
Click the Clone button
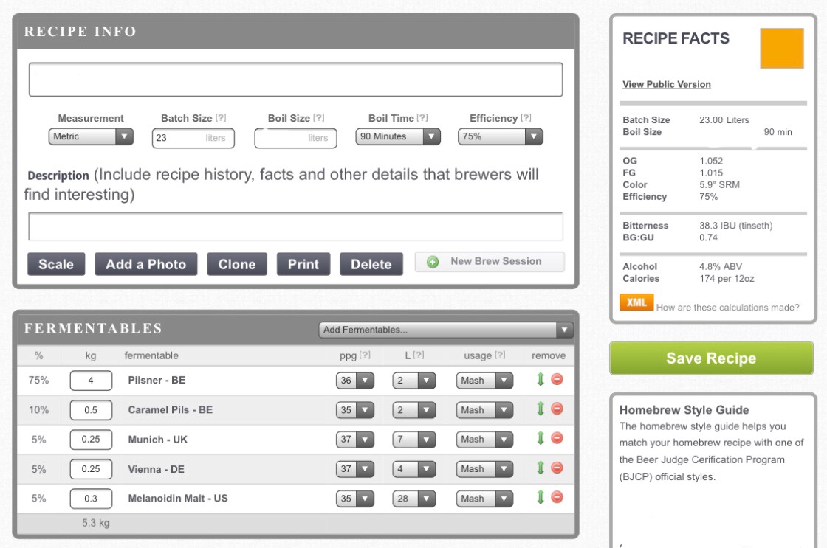coord(236,264)
